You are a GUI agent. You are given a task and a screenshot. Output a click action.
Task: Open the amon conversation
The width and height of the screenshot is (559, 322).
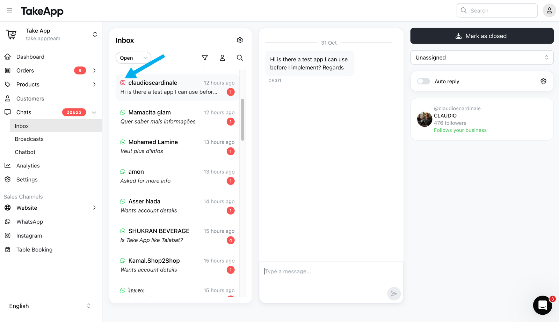[x=177, y=176]
